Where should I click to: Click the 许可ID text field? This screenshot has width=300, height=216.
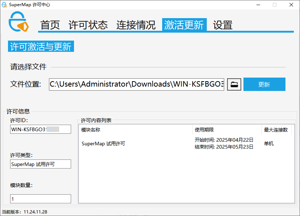41,129
